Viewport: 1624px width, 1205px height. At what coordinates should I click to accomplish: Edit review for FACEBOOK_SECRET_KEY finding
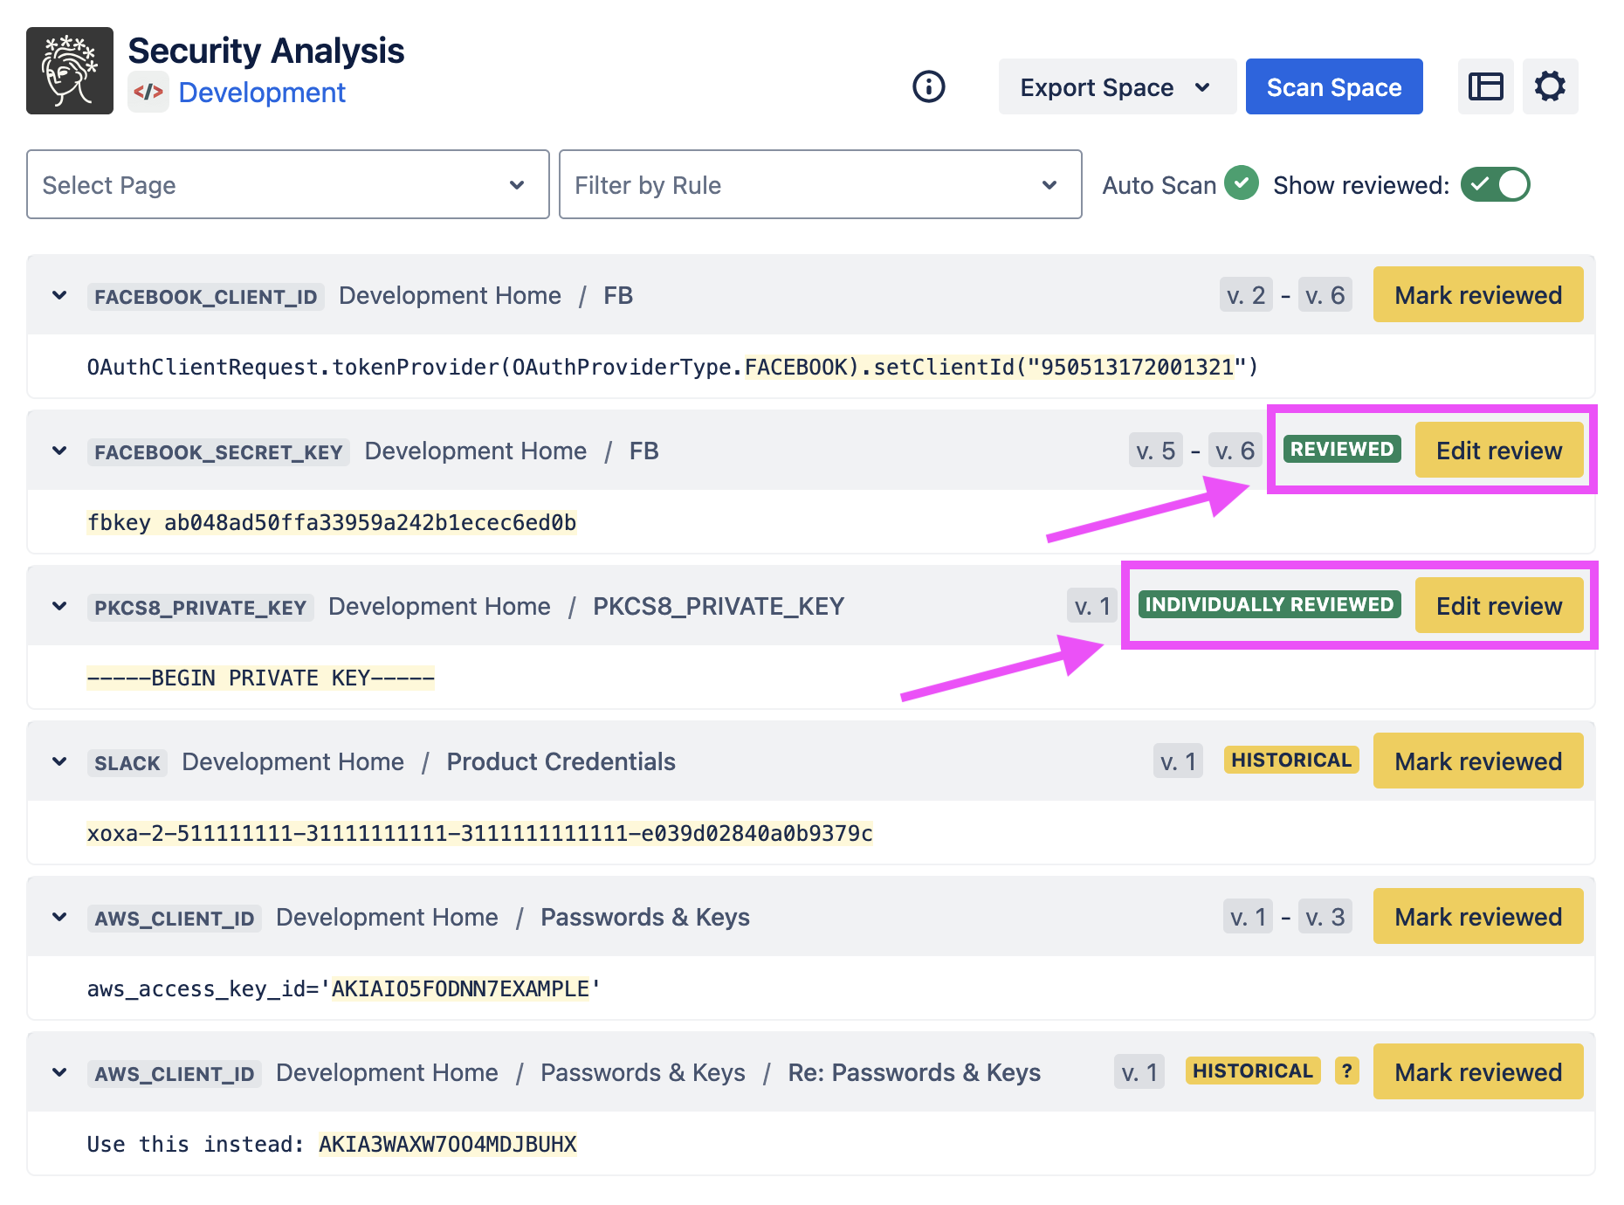(x=1498, y=451)
